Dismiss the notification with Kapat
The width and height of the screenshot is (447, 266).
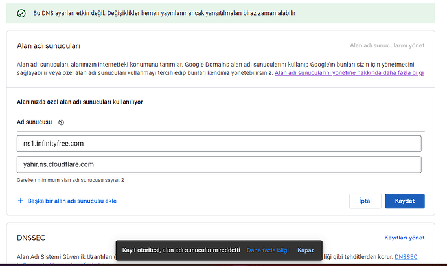[x=305, y=250]
